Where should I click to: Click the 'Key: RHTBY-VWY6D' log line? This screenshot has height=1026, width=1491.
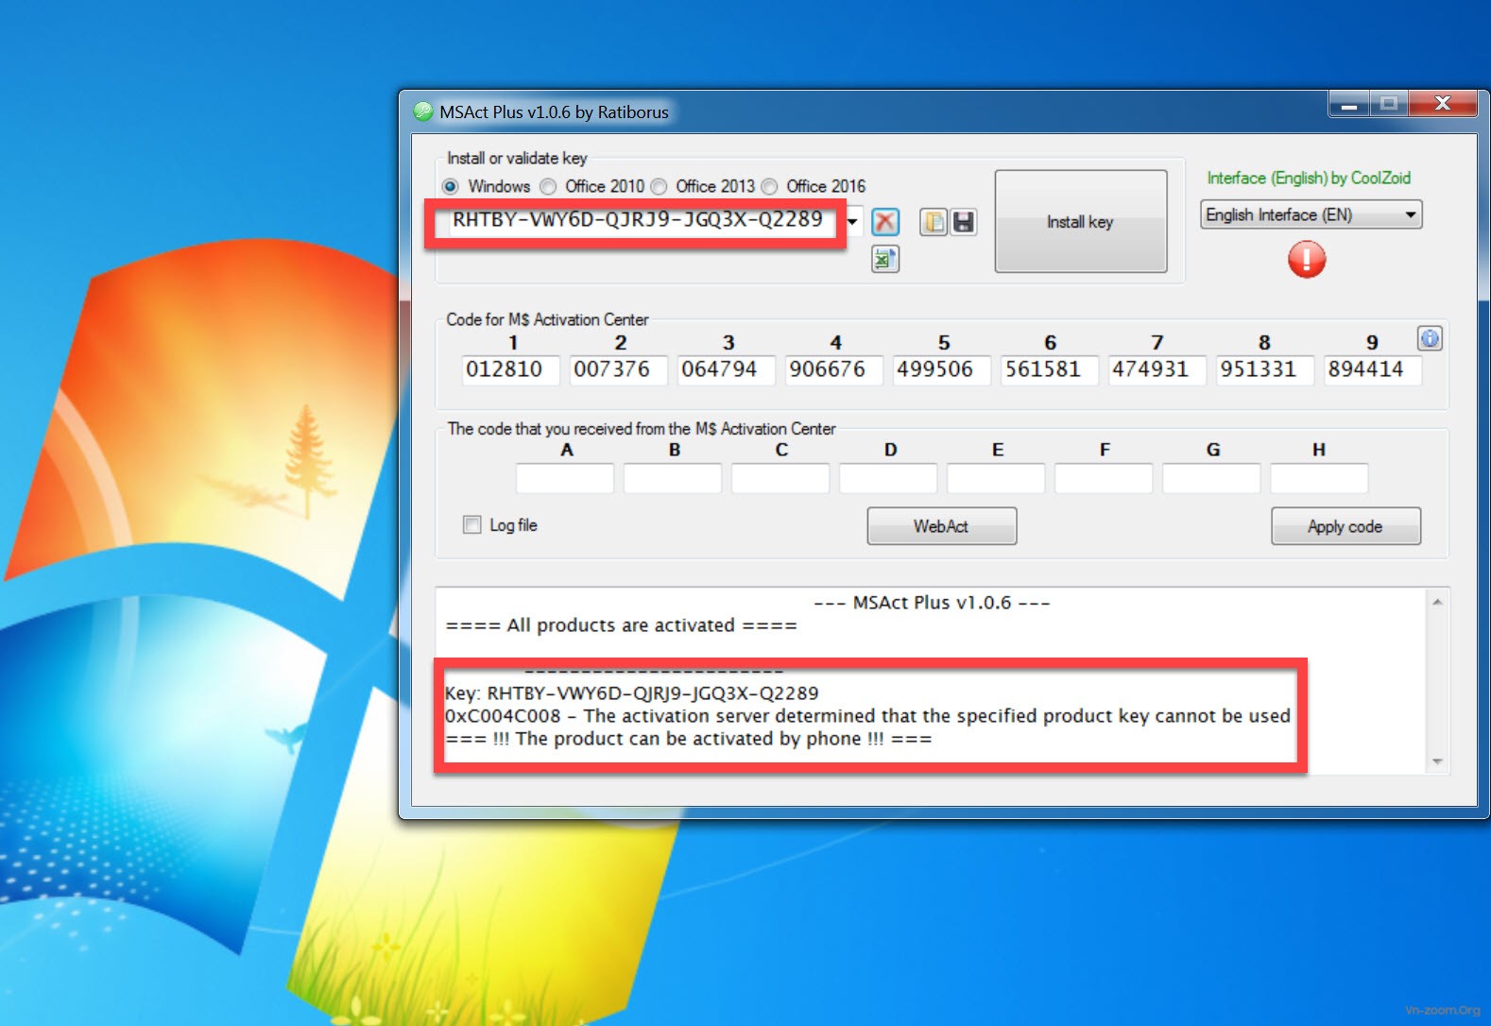(x=632, y=693)
